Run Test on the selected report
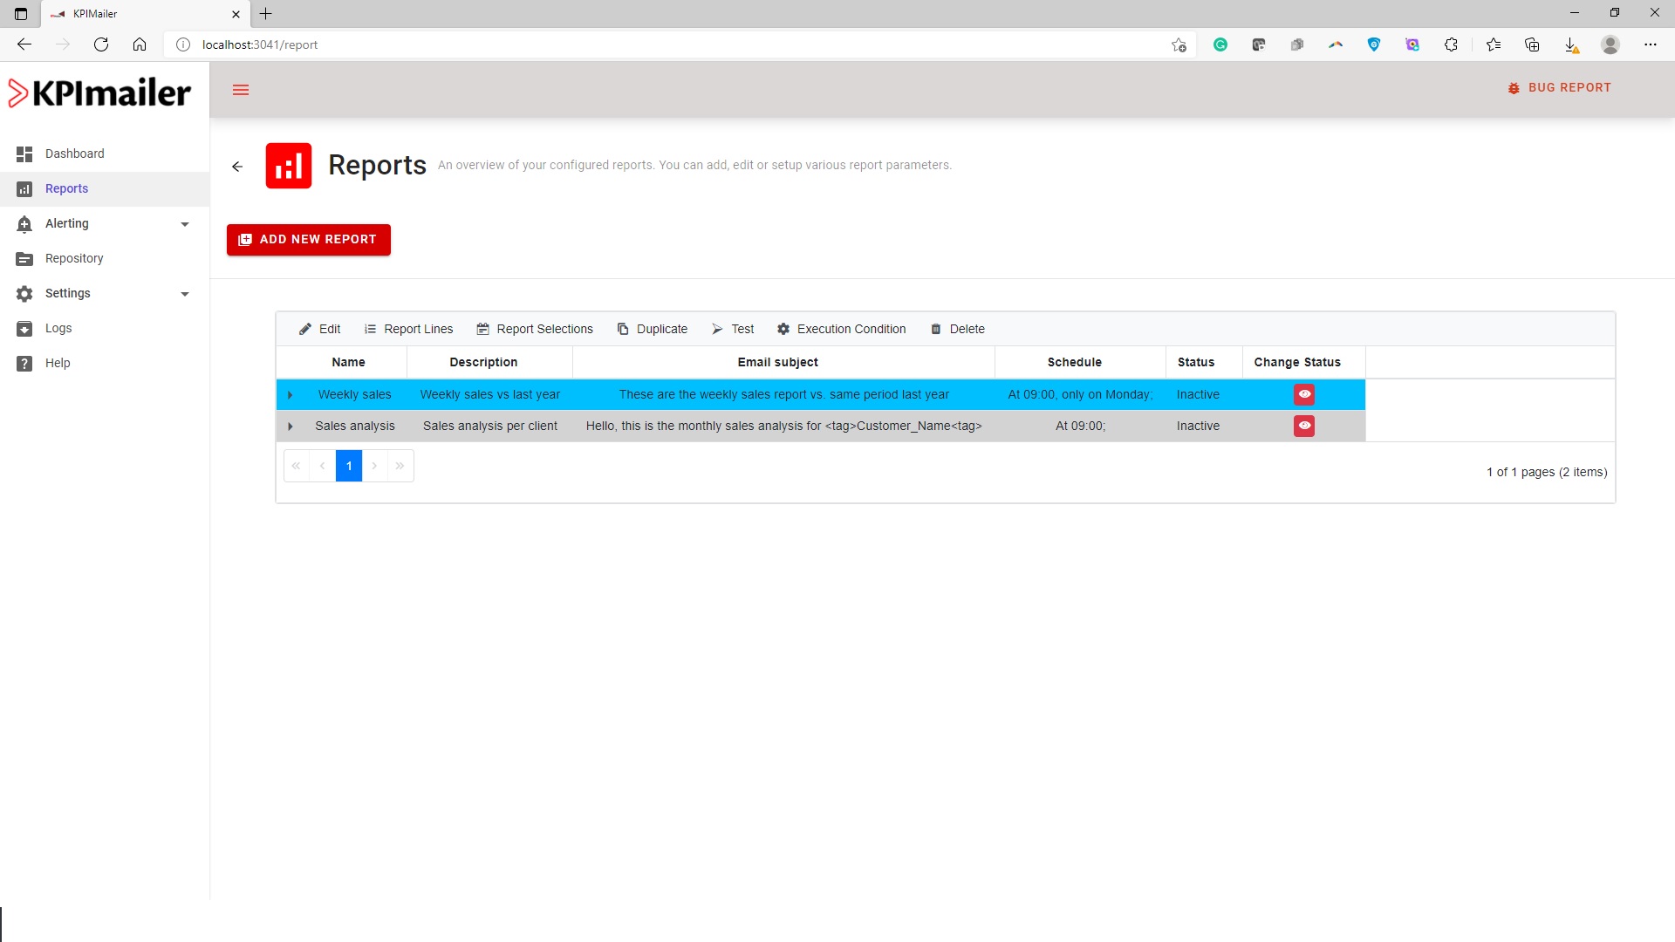1675x942 pixels. coord(733,329)
